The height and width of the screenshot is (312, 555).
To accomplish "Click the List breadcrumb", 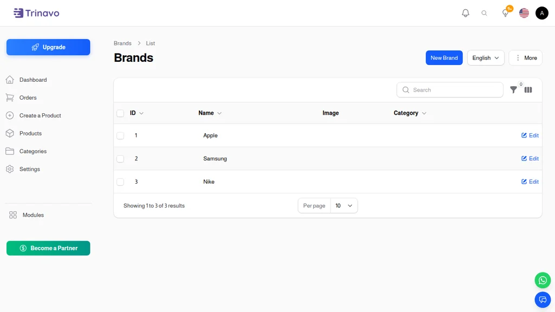I will point(151,43).
